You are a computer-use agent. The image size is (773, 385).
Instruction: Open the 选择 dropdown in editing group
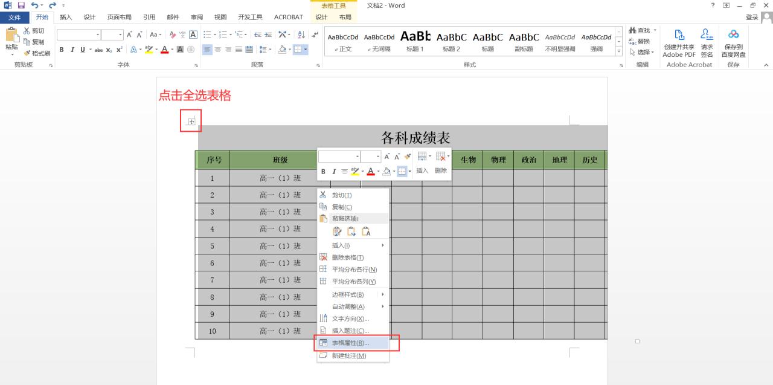[642, 52]
